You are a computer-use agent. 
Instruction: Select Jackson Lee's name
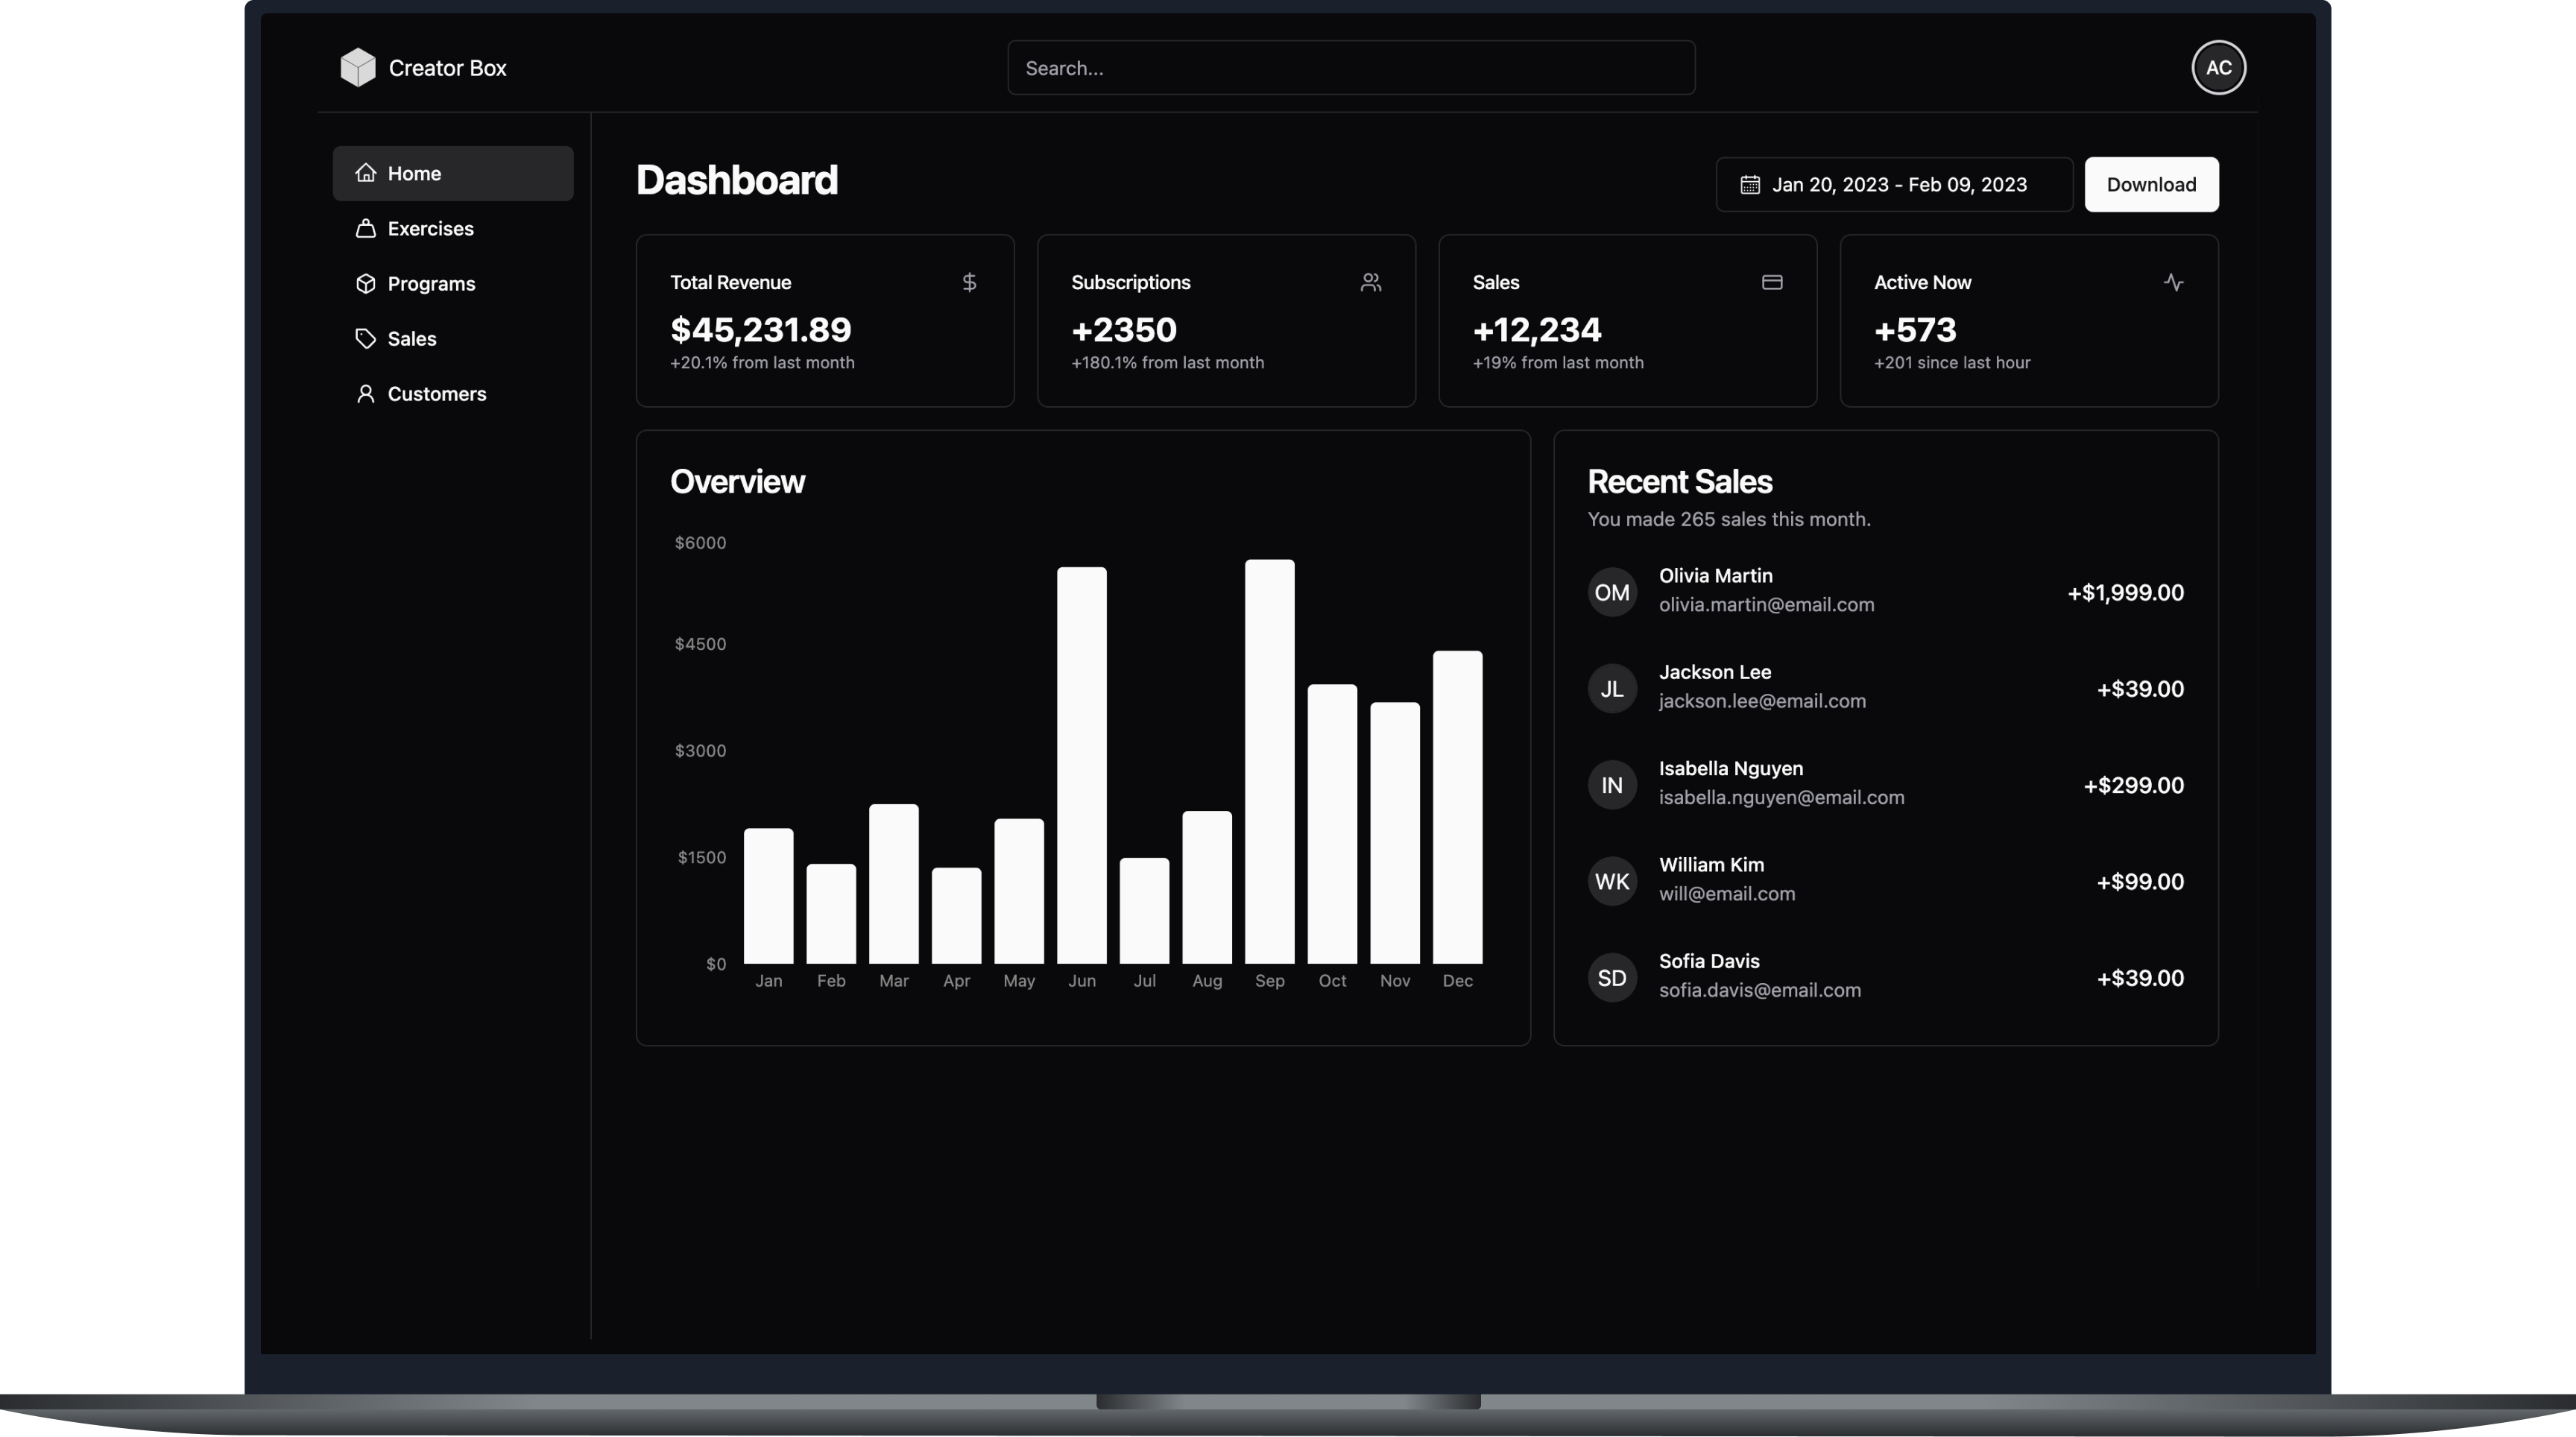coord(1714,672)
